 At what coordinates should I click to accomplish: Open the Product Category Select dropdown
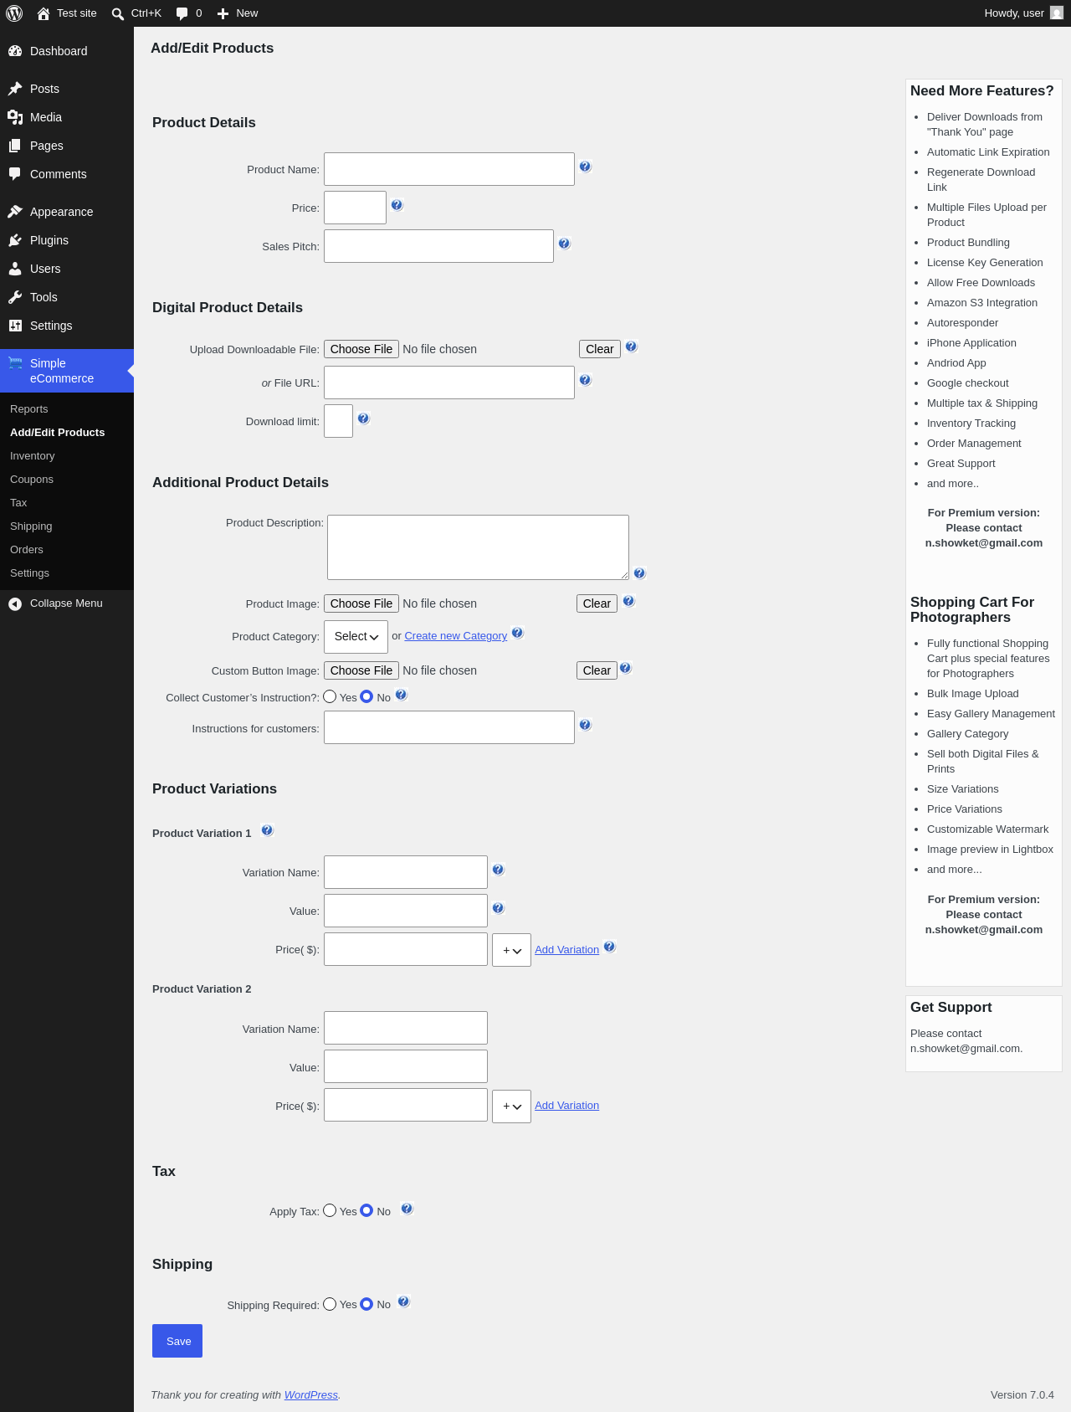coord(356,637)
